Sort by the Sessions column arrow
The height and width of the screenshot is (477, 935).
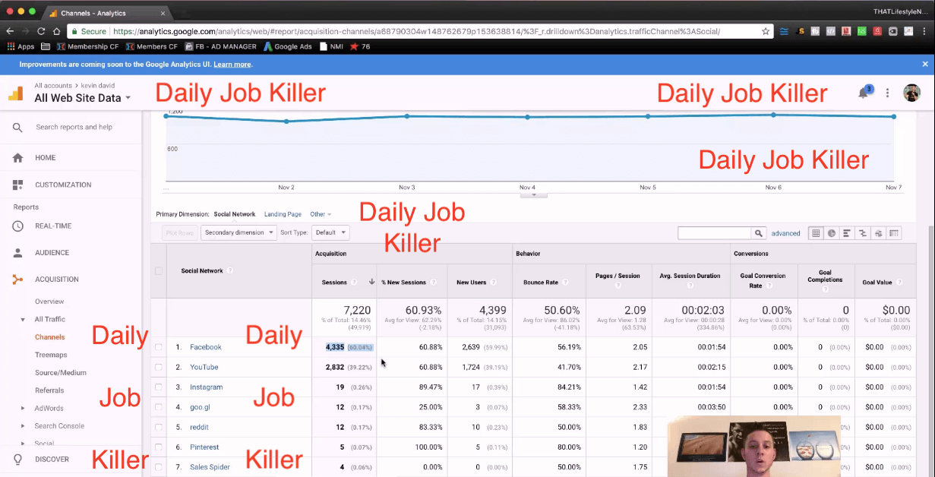pyautogui.click(x=371, y=282)
